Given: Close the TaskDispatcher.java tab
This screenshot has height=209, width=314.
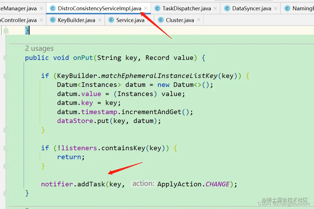Looking at the screenshot, I should pyautogui.click(x=215, y=8).
